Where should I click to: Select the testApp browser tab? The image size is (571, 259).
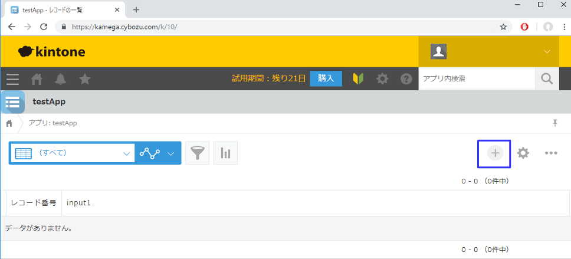65,10
